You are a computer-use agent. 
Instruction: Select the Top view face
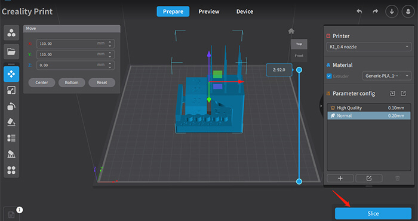pos(299,44)
